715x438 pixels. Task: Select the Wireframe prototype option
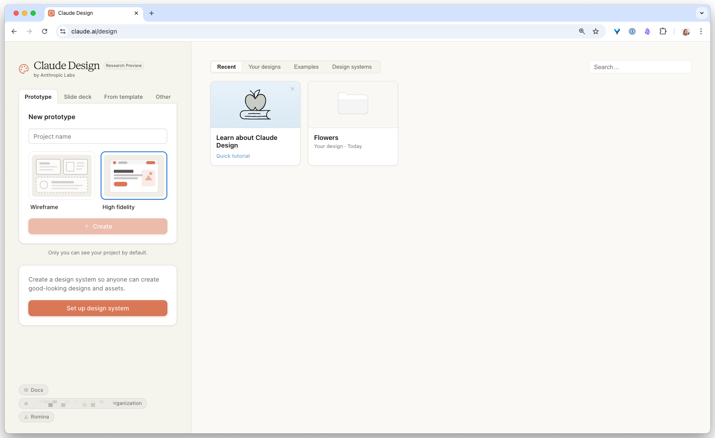[62, 176]
